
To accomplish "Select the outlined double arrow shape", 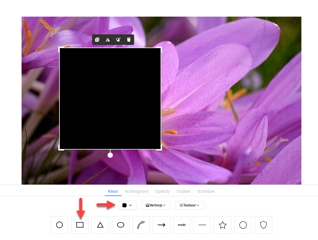I will coord(182,225).
